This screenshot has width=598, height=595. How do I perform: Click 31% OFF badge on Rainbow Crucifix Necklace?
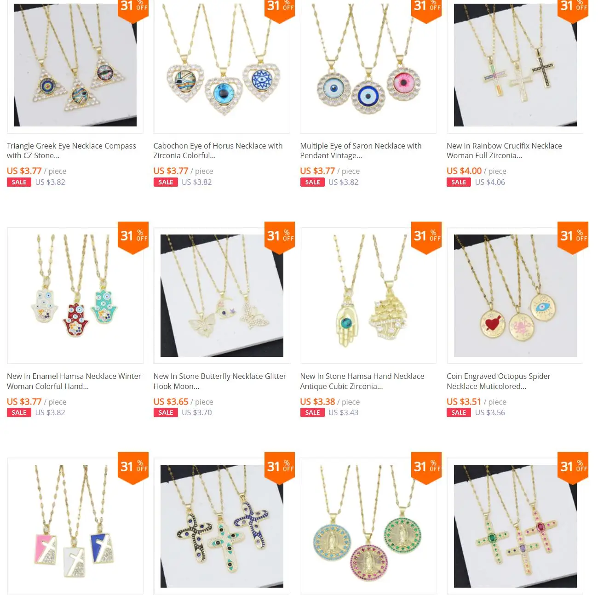[x=573, y=9]
